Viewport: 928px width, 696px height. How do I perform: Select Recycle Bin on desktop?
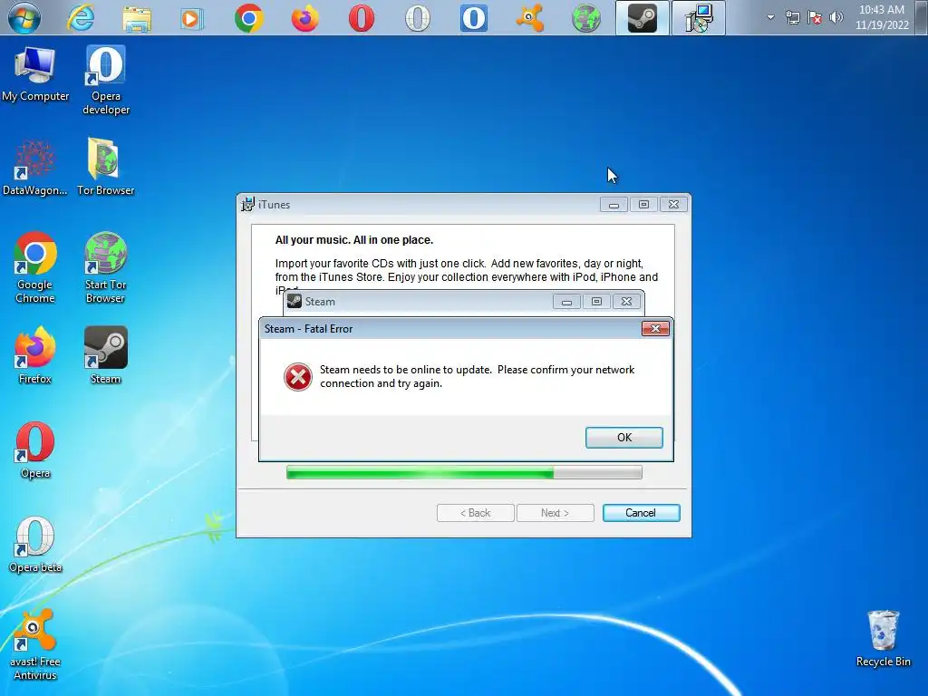pyautogui.click(x=883, y=639)
